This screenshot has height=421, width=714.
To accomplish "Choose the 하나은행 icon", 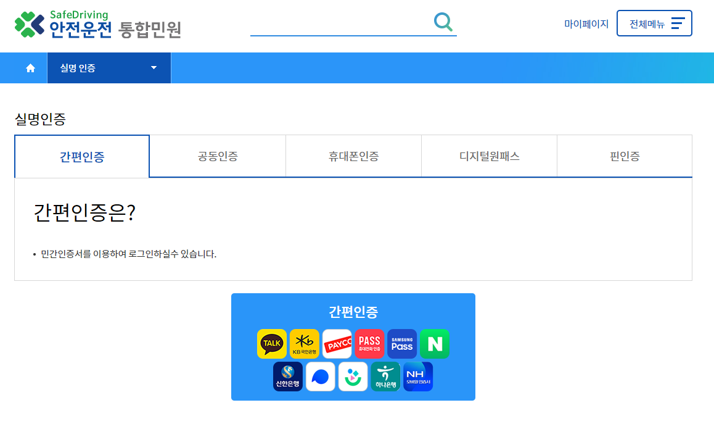I will [x=386, y=377].
